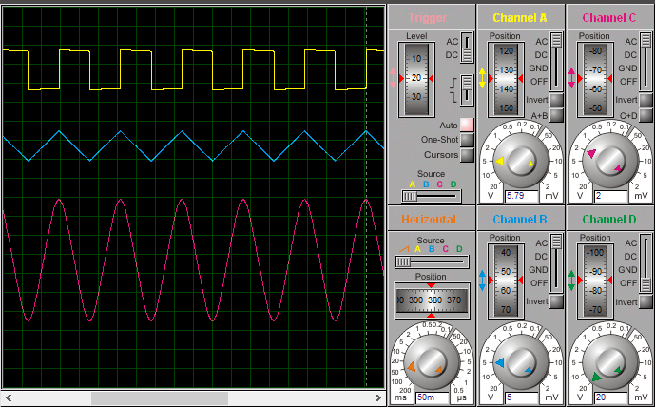
Task: Click the Channel C value field showing 2
Action: coord(610,196)
